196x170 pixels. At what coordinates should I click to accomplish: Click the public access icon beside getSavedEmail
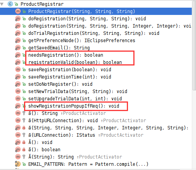(x=24, y=48)
